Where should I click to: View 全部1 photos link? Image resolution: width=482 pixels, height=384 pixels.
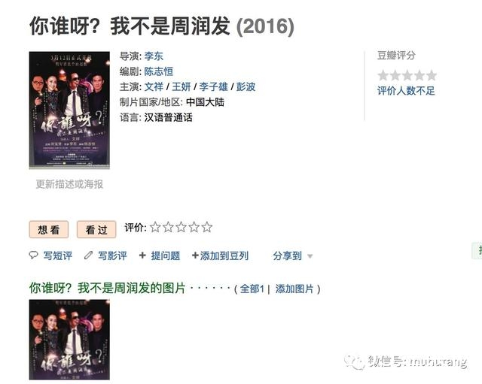point(252,289)
